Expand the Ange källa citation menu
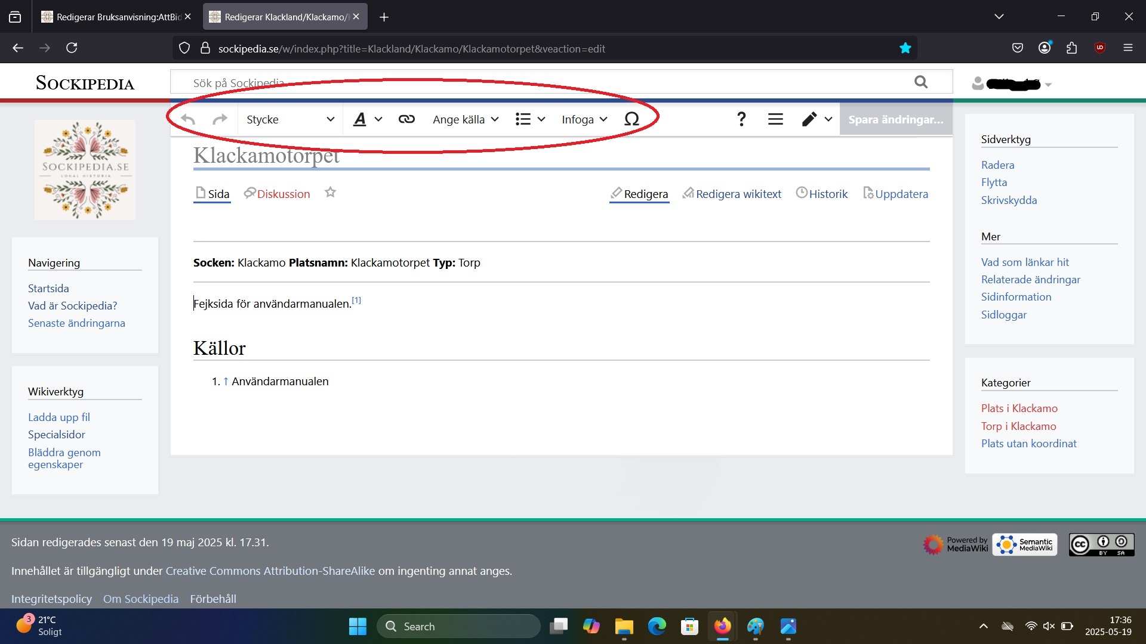1146x644 pixels. coord(466,119)
